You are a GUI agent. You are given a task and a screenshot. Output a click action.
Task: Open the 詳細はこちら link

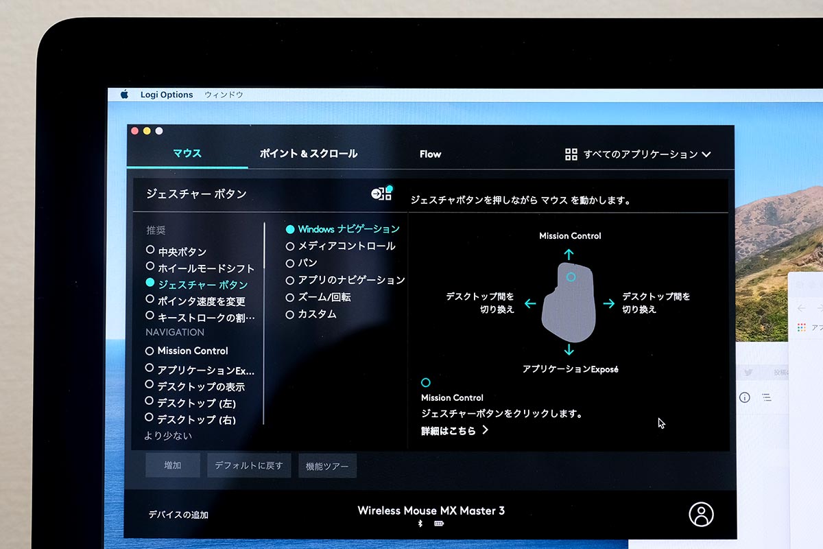point(455,431)
